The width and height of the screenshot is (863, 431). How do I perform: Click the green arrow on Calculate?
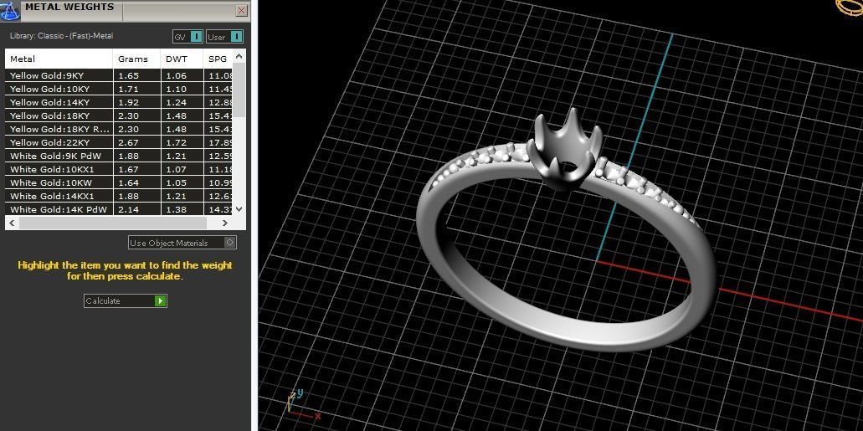160,300
